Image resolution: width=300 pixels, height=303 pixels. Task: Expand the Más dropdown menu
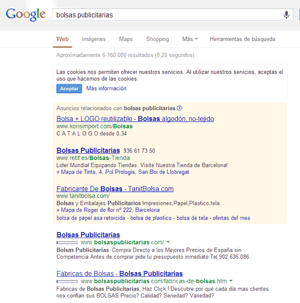[x=190, y=39]
